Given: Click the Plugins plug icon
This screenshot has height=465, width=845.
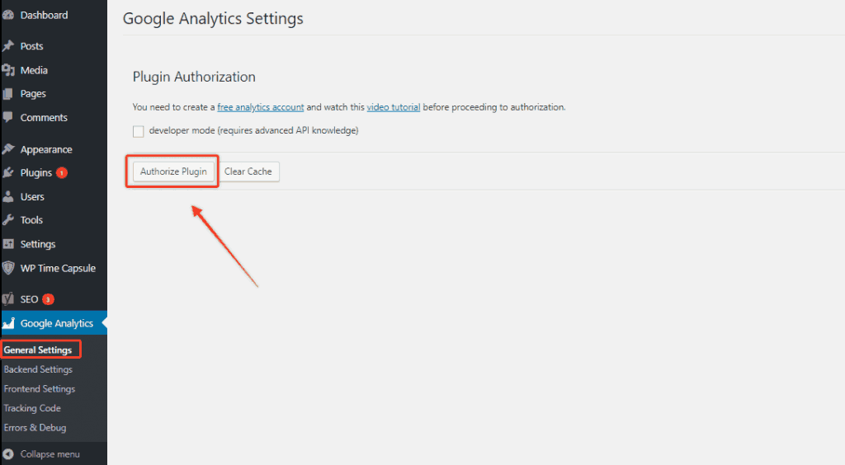Looking at the screenshot, I should click(x=8, y=172).
